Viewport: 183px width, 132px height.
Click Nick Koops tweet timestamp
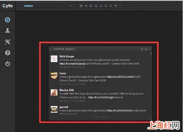click(72, 67)
